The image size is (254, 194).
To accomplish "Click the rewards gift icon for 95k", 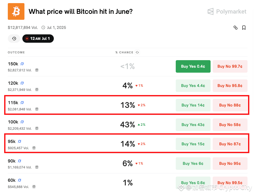I will pos(34,148).
